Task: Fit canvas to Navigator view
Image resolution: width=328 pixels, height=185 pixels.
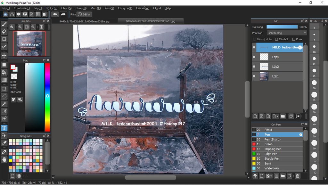Action: (x=27, y=27)
